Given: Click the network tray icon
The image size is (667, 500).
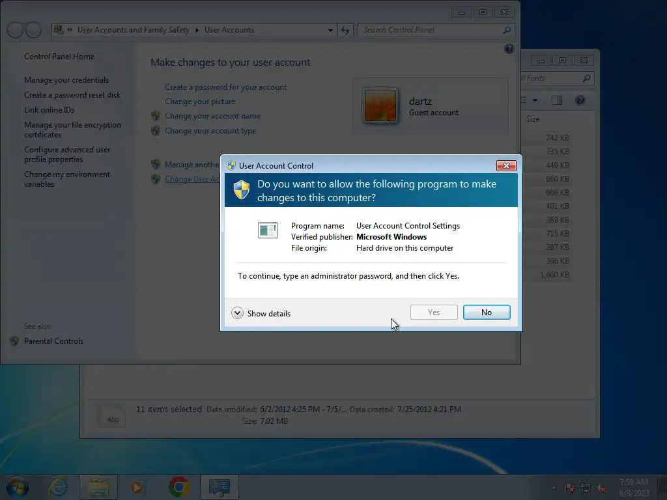Looking at the screenshot, I should (x=586, y=488).
